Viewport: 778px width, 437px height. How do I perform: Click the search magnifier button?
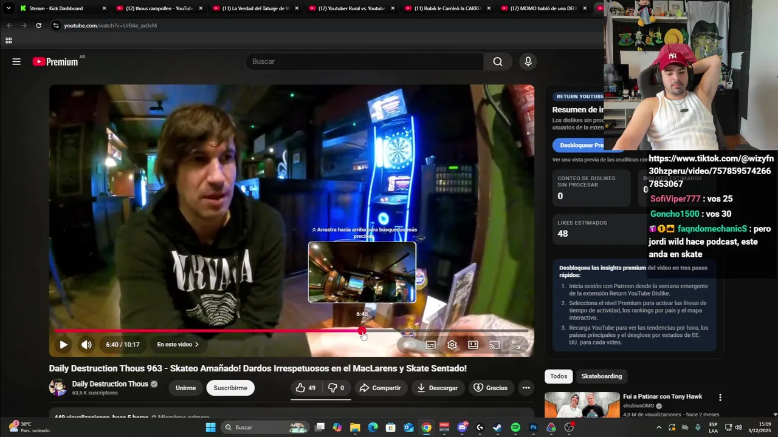tap(498, 61)
